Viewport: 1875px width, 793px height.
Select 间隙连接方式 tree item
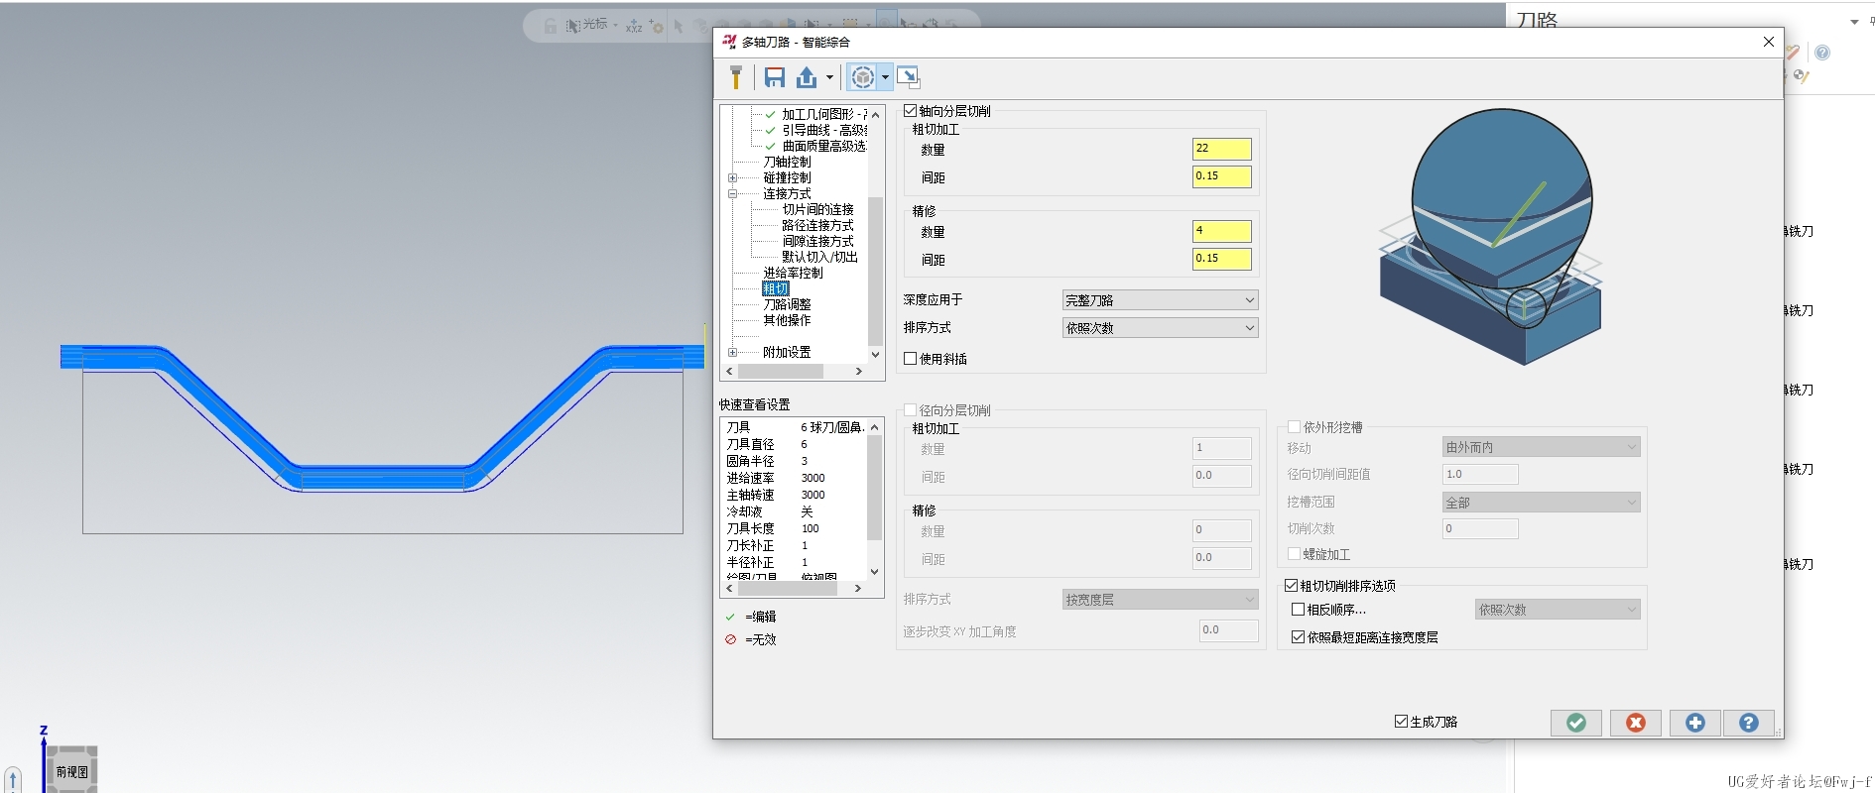coord(817,241)
